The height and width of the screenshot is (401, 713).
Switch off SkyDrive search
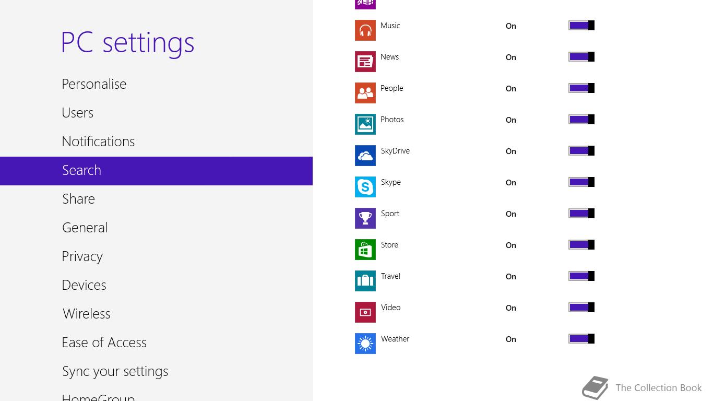tap(581, 151)
